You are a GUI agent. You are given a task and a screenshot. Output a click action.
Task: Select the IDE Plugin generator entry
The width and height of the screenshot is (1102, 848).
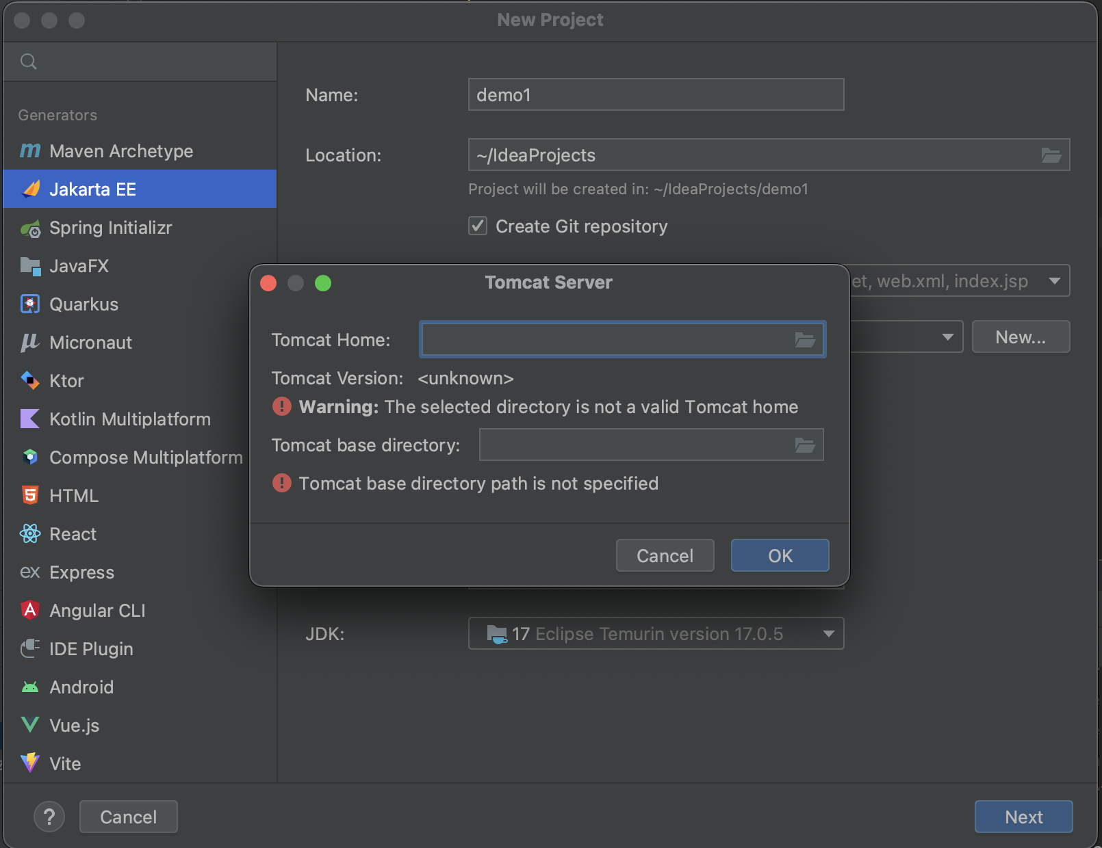point(140,648)
